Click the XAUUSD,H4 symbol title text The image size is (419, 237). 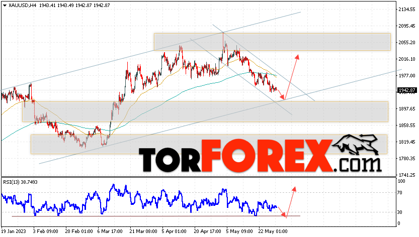point(22,6)
